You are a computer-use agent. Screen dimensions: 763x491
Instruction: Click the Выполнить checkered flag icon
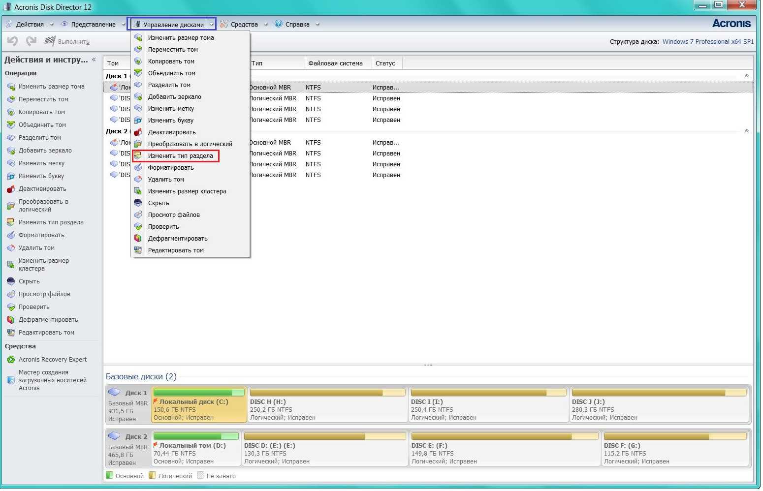click(50, 41)
